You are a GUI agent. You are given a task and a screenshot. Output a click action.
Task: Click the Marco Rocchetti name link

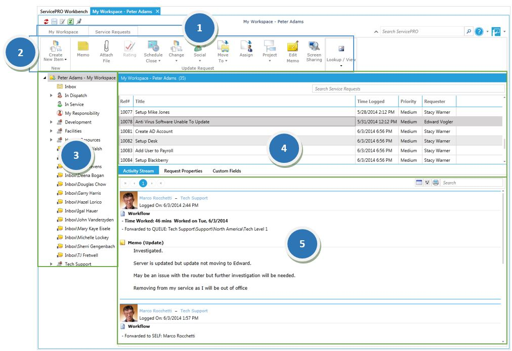(155, 198)
